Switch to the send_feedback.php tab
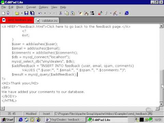 (x=17, y=20)
